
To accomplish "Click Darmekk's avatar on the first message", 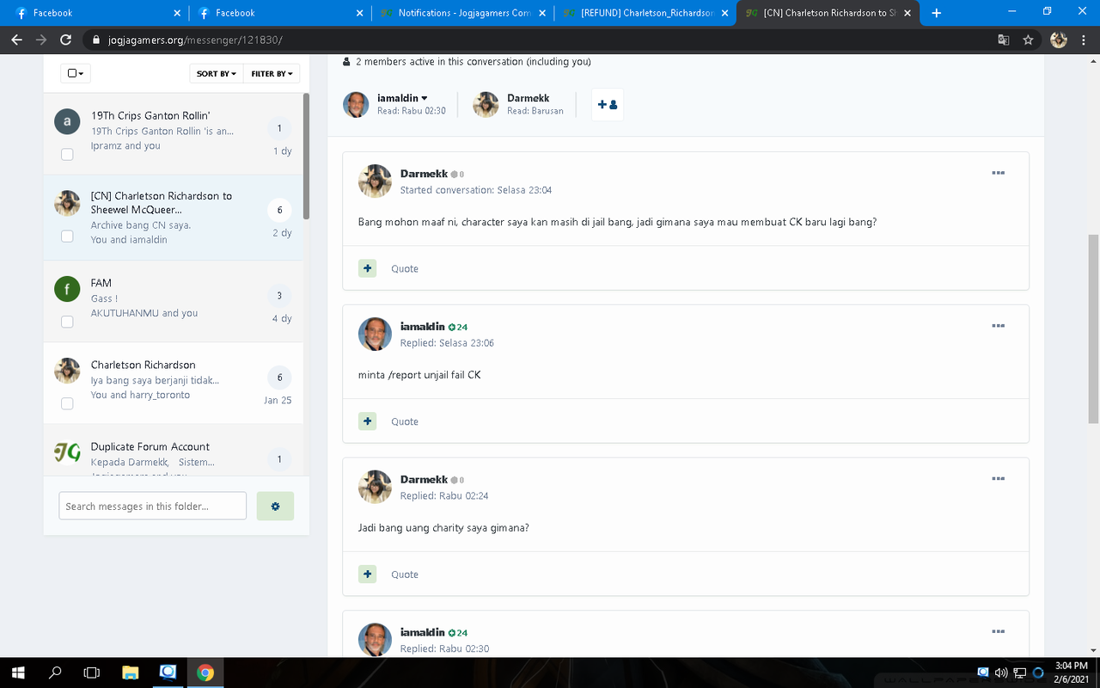I will tap(375, 181).
